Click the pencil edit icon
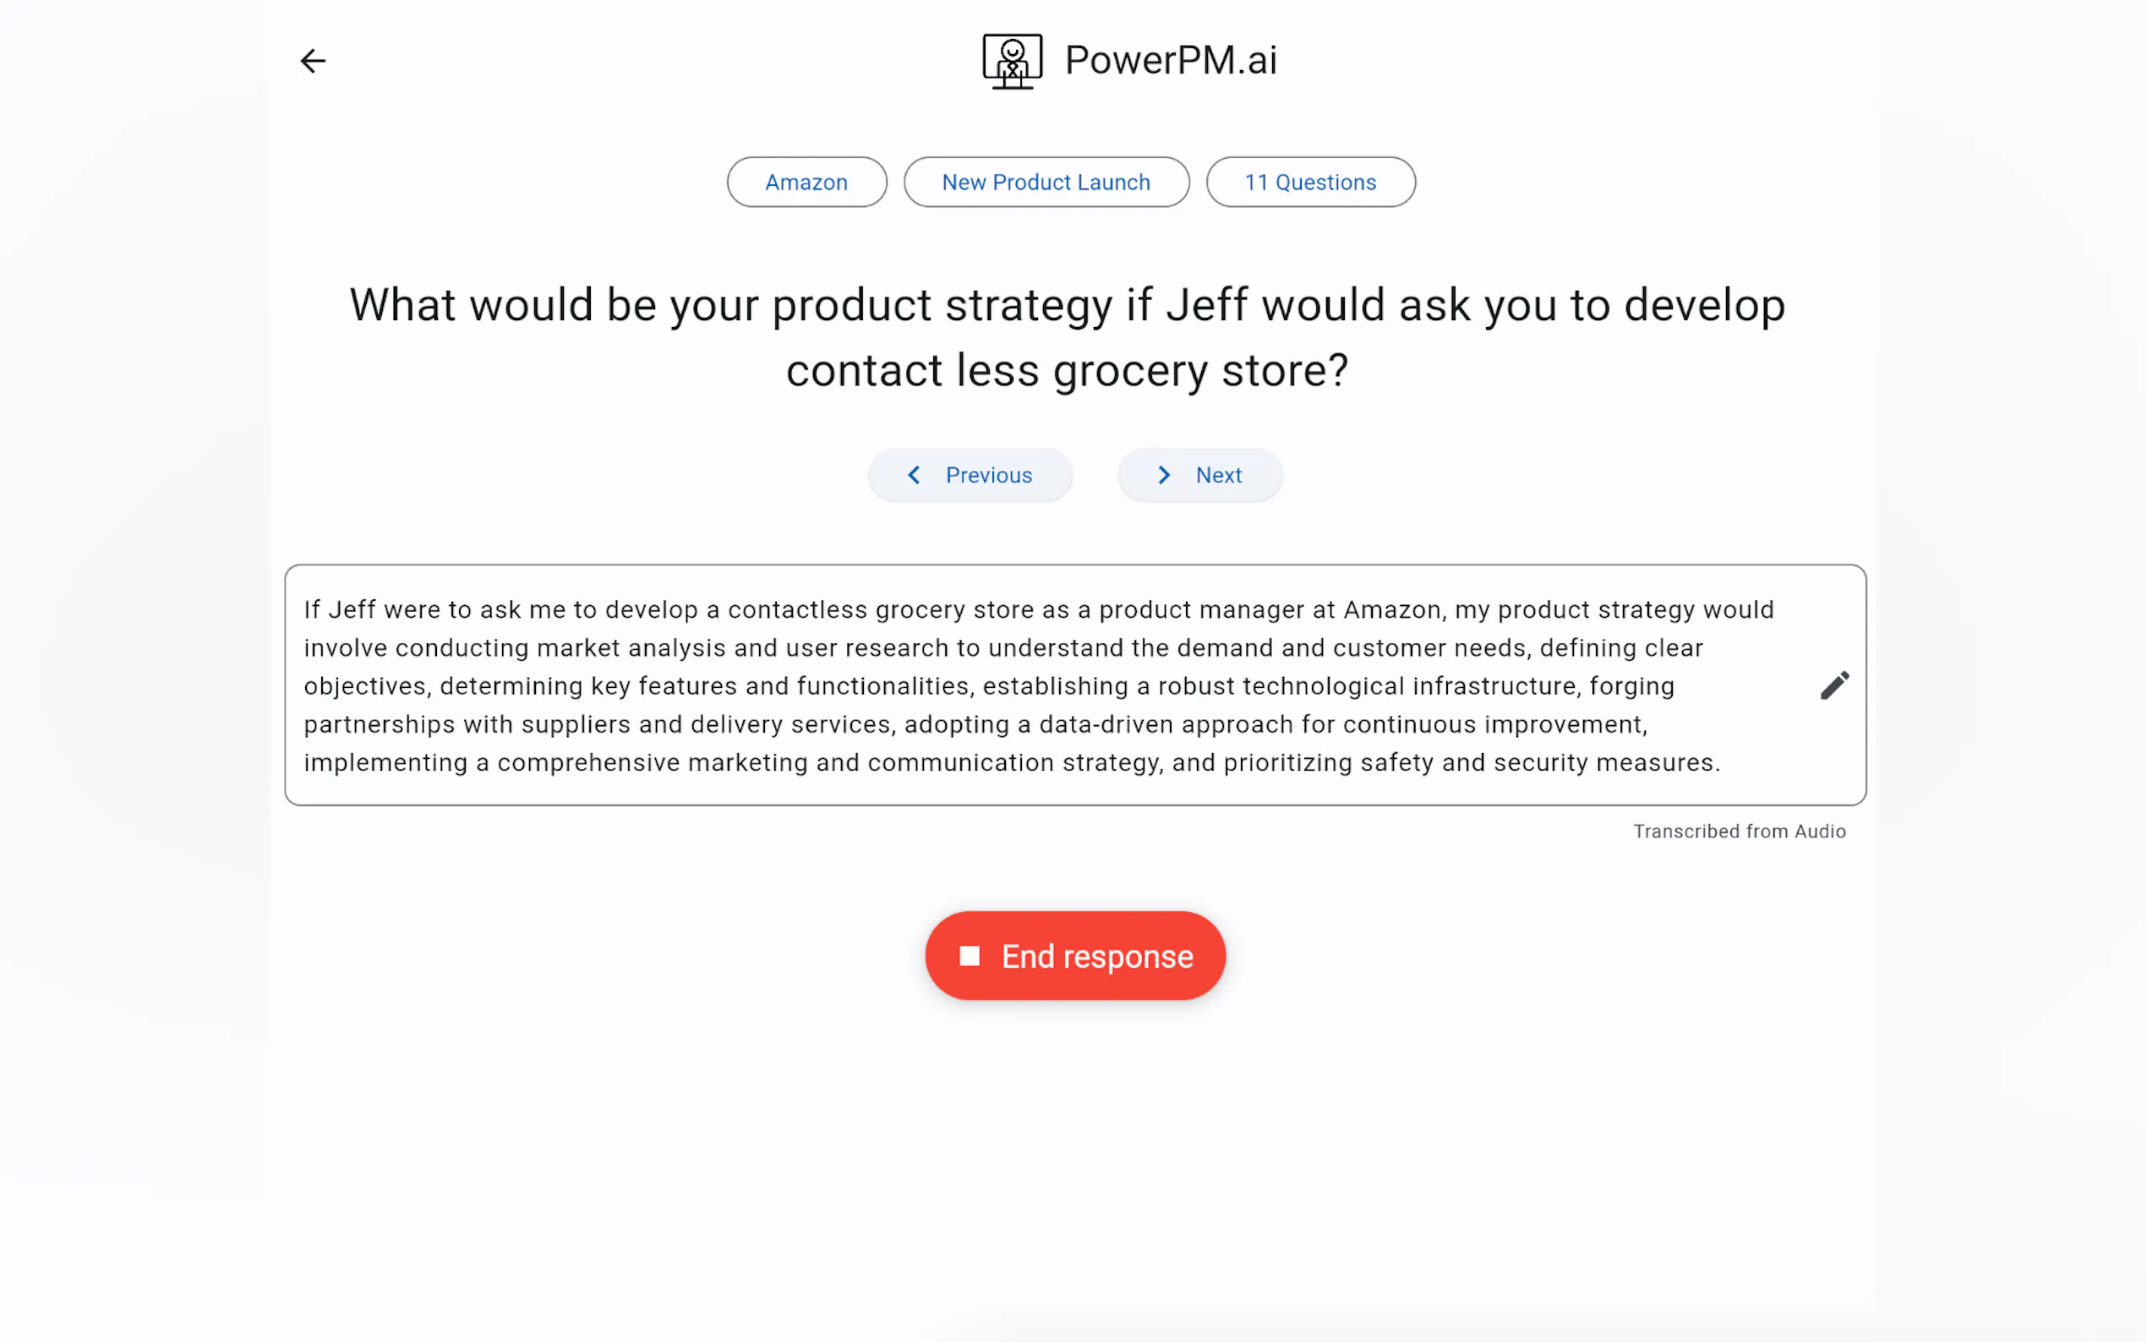Viewport: 2147px width, 1342px height. point(1833,685)
